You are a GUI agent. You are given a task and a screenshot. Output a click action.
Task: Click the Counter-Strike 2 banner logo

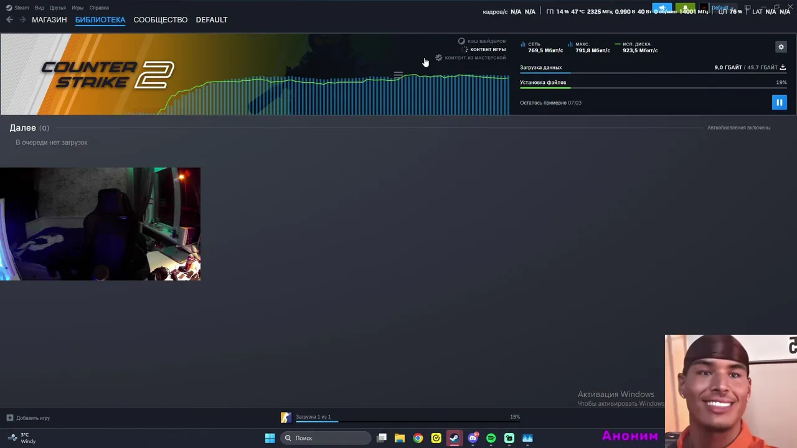tap(107, 75)
